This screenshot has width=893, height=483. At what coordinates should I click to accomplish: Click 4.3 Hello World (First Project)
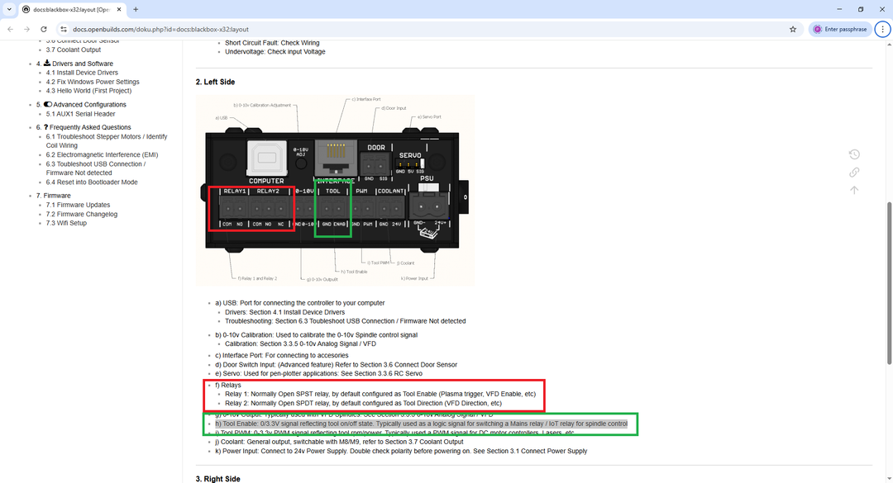tap(88, 91)
